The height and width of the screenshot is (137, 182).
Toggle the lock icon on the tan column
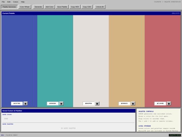coord(133,104)
